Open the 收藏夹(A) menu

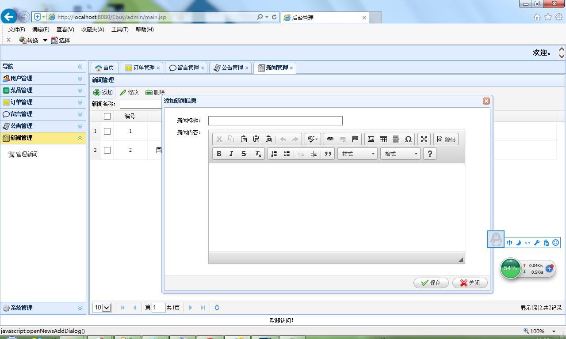[x=93, y=30]
